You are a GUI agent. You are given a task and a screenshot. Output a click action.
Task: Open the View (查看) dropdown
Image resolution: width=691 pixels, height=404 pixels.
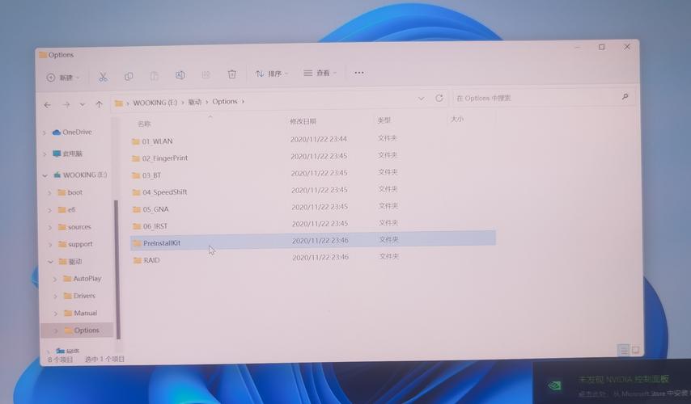pos(320,73)
